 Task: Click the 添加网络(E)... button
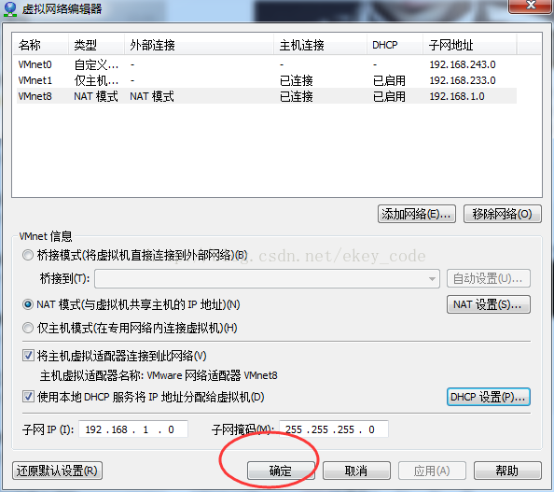click(x=417, y=214)
